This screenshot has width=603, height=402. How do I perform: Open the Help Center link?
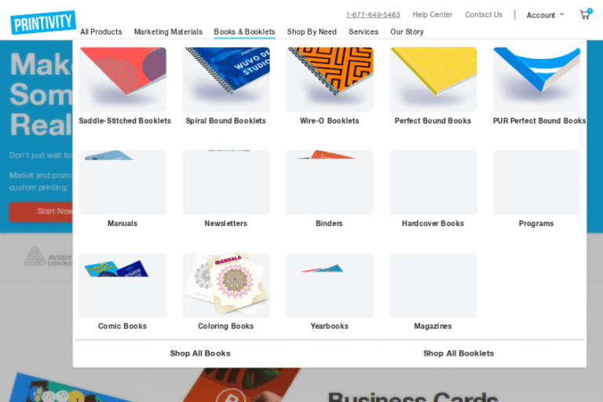pos(433,15)
